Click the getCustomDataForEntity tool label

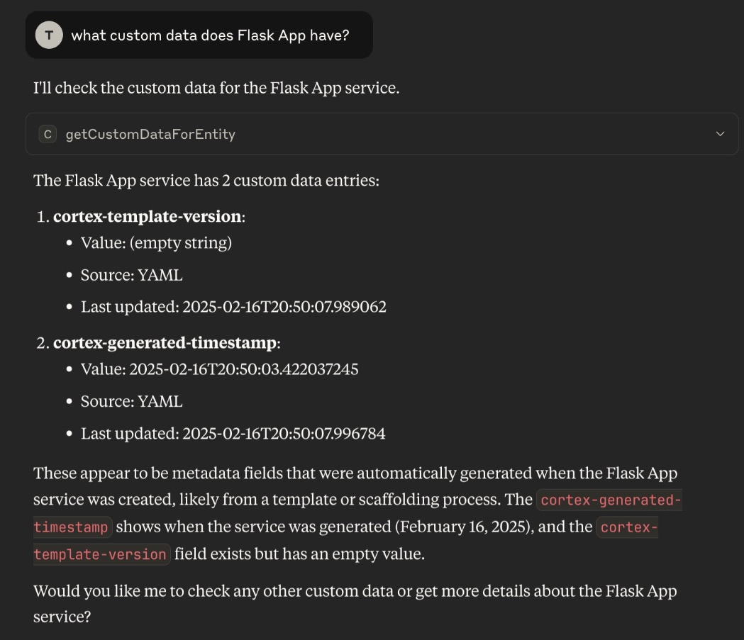point(150,134)
